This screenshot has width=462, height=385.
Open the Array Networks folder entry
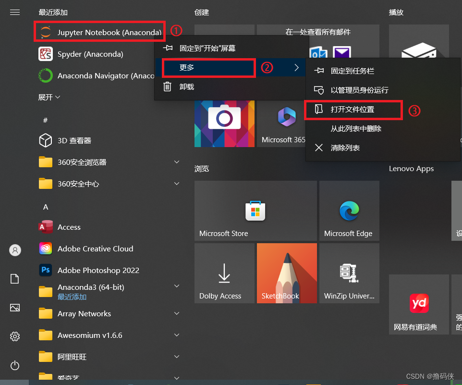pos(109,313)
